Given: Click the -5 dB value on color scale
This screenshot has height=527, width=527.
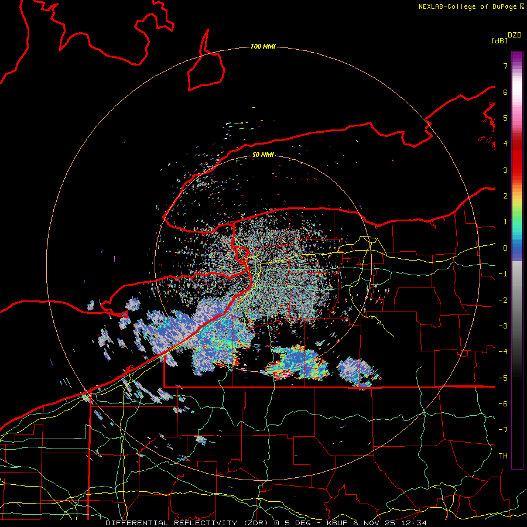Looking at the screenshot, I should tap(503, 378).
